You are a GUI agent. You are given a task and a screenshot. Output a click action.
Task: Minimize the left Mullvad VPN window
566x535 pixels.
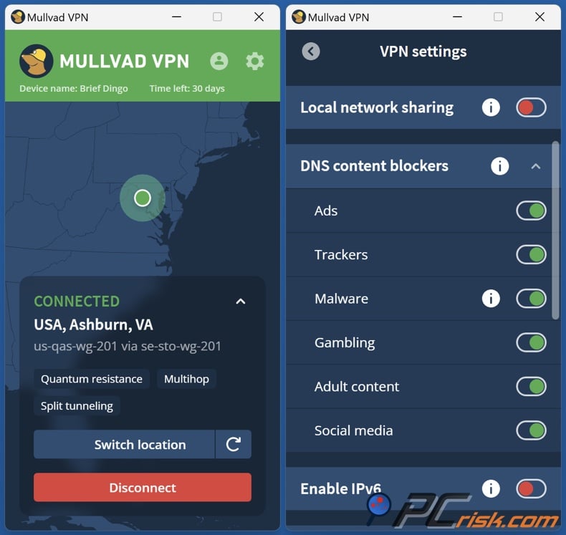tap(176, 17)
